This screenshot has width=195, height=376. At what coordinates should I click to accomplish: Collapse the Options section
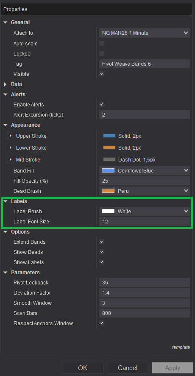point(5,232)
